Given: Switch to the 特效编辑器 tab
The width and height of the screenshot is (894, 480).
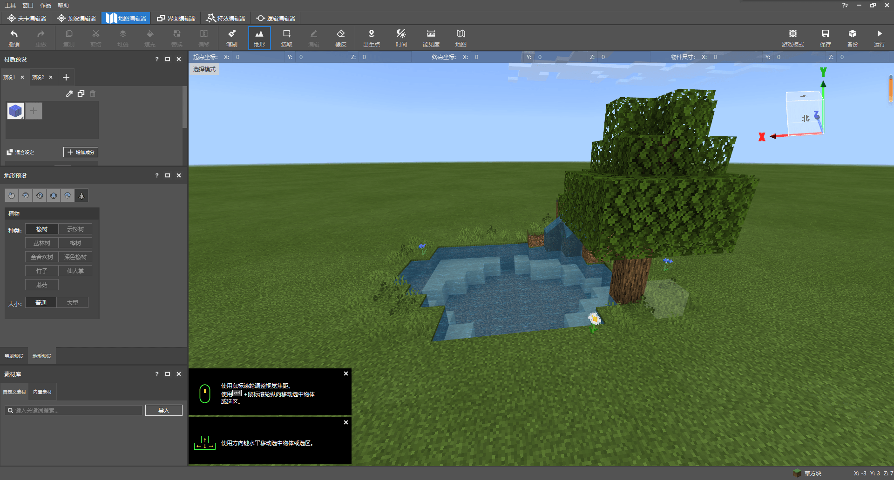Looking at the screenshot, I should click(x=226, y=18).
